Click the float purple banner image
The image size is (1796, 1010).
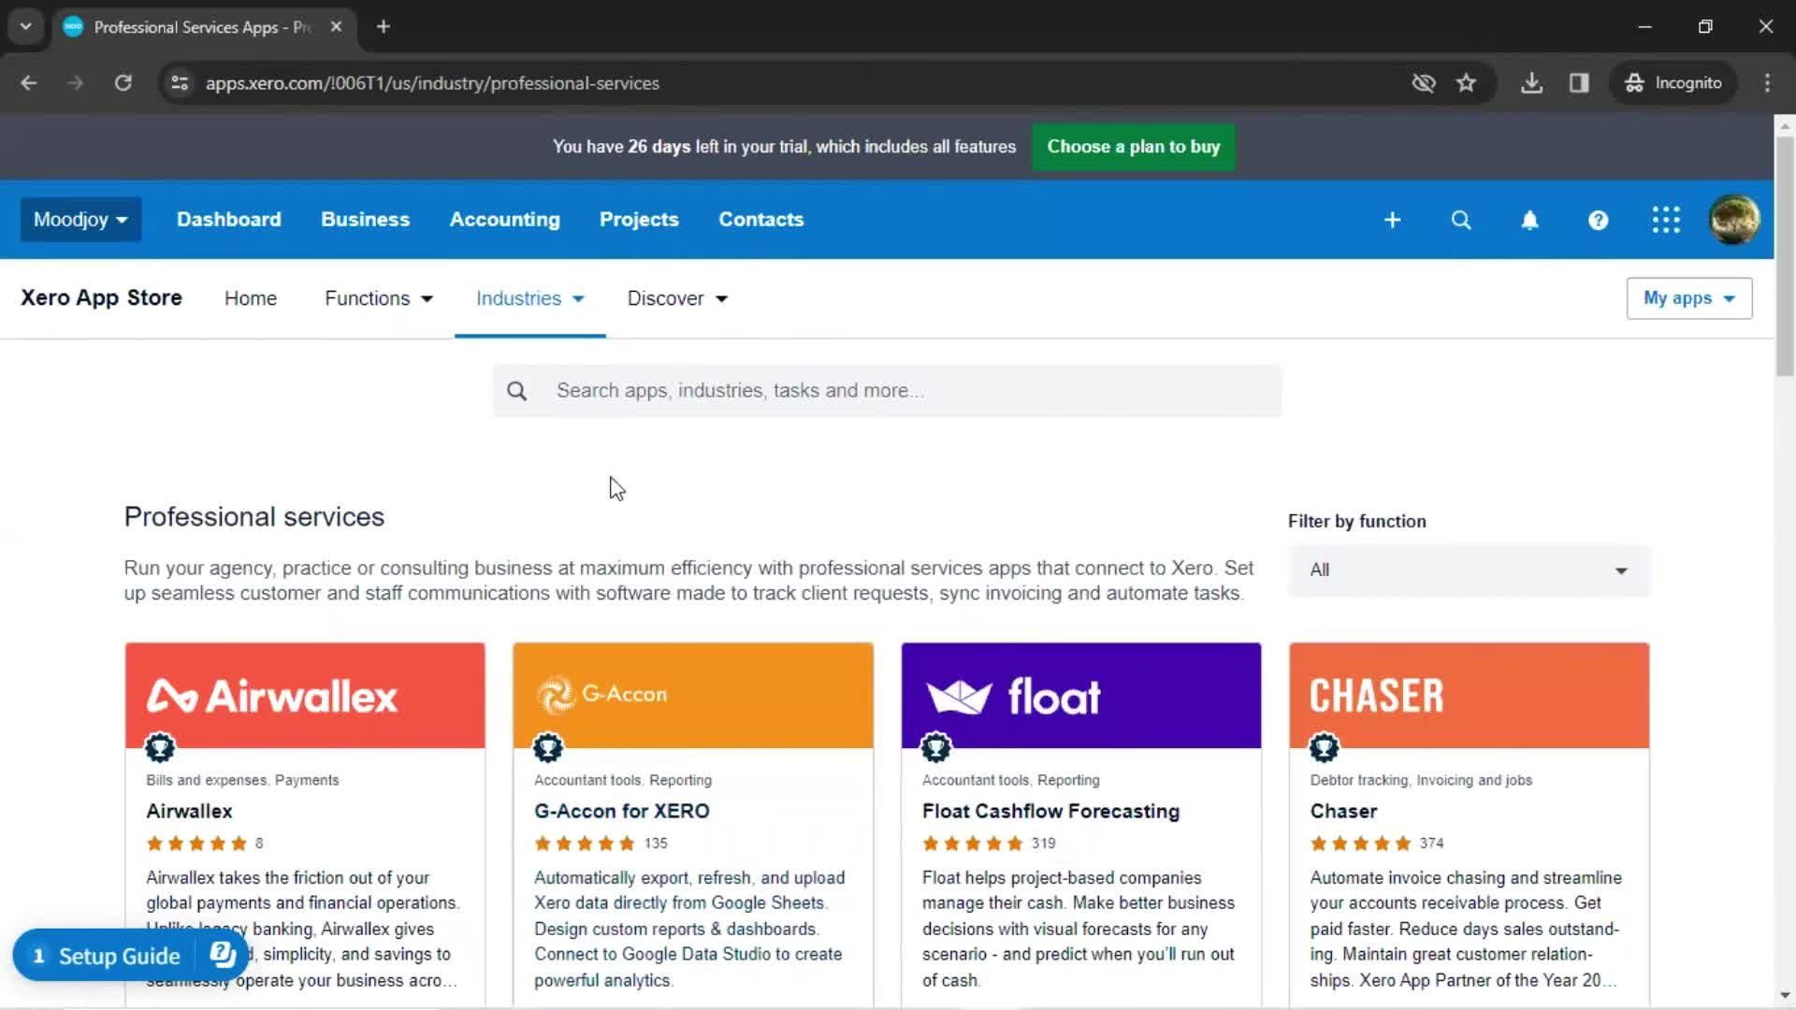(x=1081, y=695)
